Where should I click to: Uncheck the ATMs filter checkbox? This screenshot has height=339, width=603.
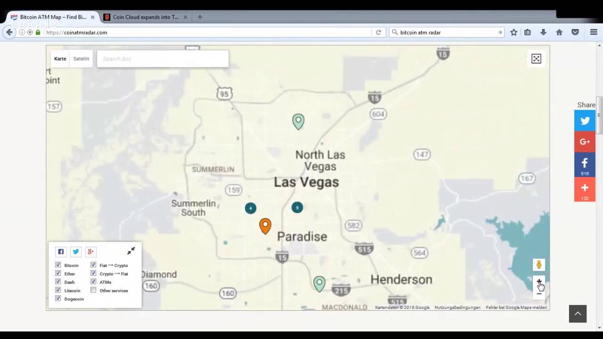pyautogui.click(x=93, y=282)
